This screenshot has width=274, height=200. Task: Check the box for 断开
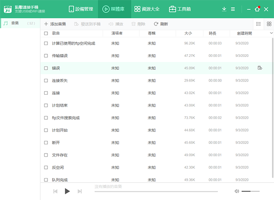tap(46, 143)
